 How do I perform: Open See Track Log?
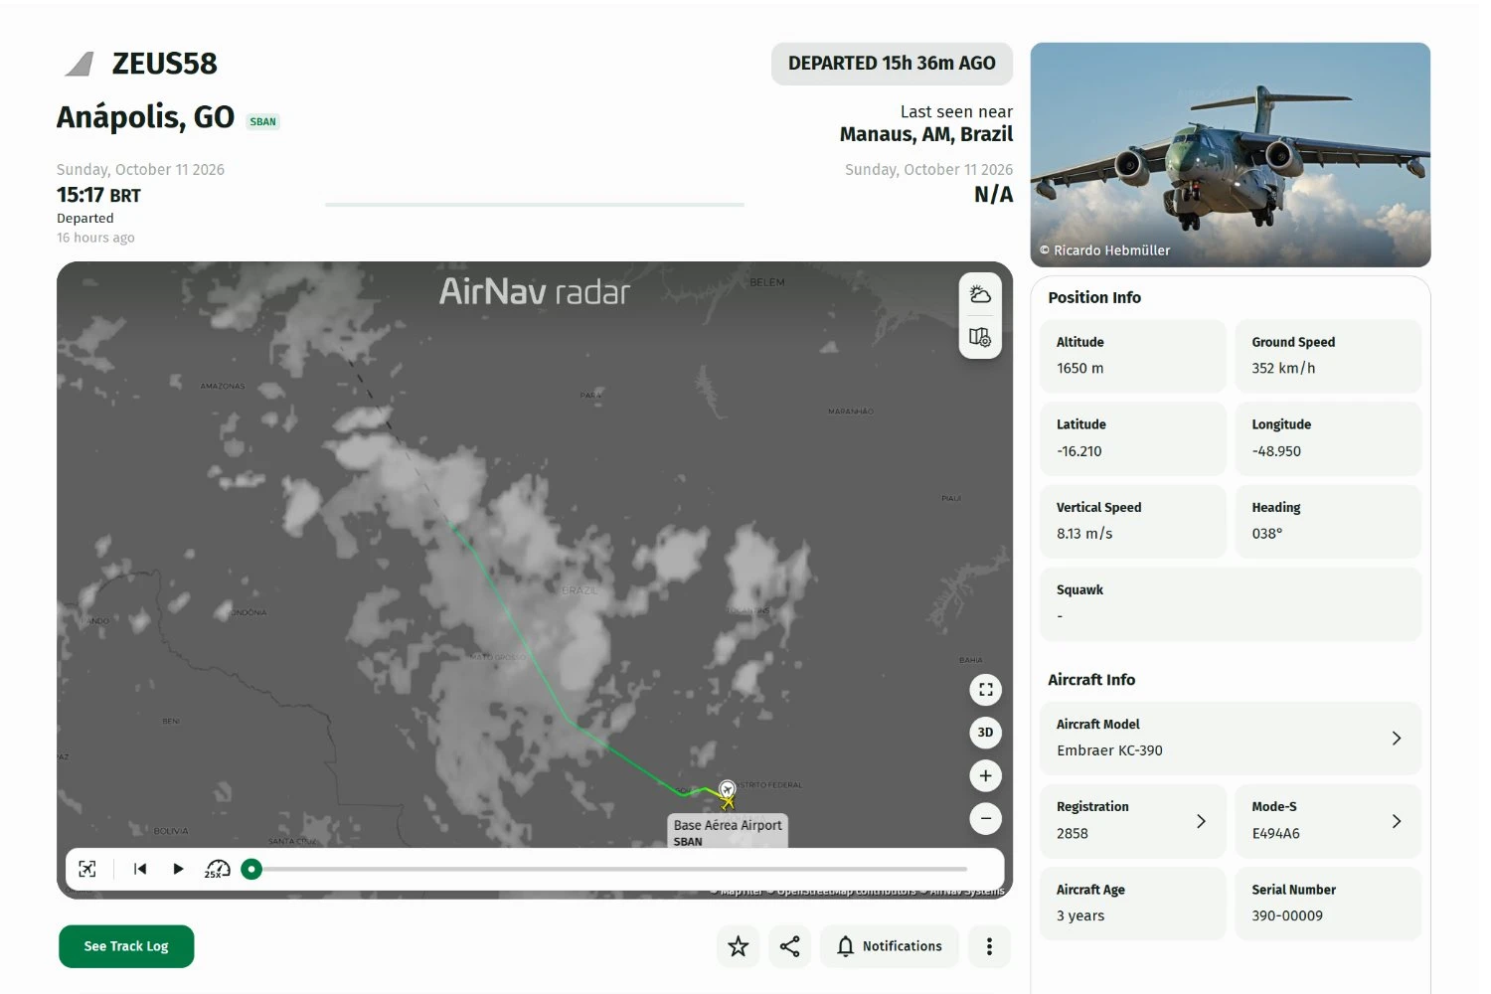(x=126, y=946)
